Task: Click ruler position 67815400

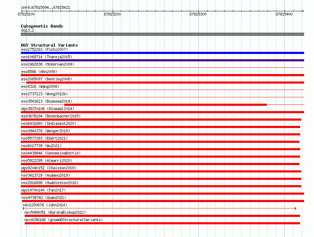Action: click(x=284, y=14)
